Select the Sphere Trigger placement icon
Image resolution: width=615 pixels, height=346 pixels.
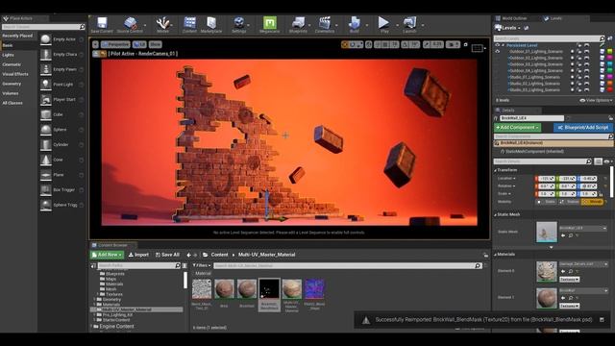[x=46, y=205]
